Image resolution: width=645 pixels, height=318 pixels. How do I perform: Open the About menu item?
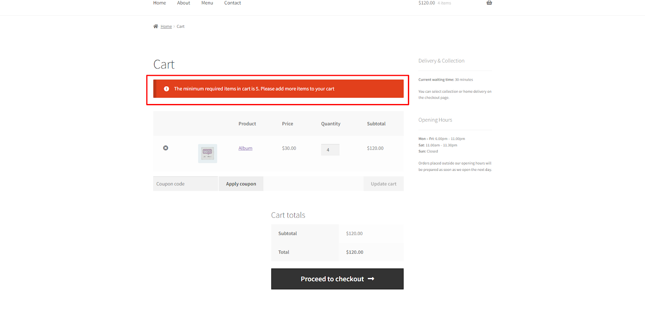point(183,3)
